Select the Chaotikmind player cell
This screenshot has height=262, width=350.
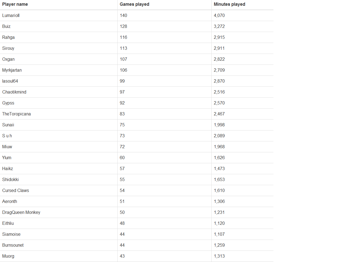(x=14, y=92)
